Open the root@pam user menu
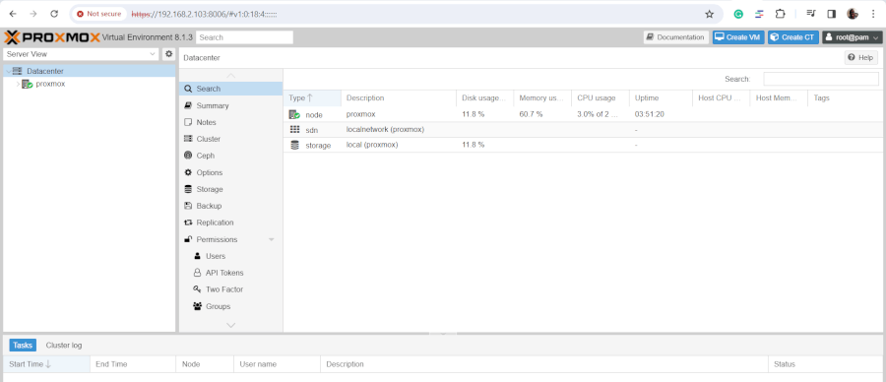886x382 pixels. pyautogui.click(x=853, y=37)
